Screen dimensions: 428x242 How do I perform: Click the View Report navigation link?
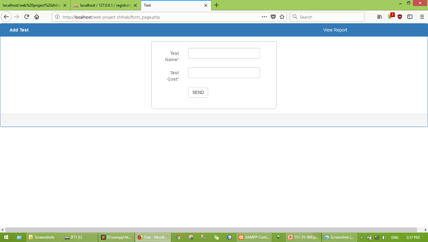[335, 30]
